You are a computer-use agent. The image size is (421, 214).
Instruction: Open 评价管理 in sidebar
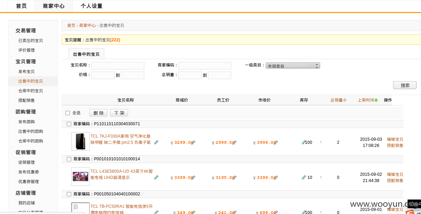tap(27, 50)
